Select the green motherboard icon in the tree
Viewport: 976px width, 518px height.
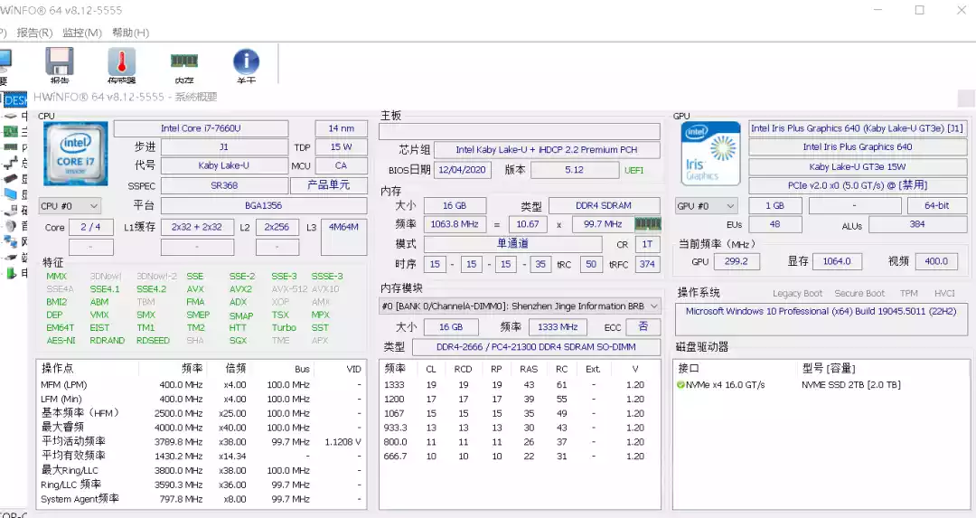(x=11, y=131)
